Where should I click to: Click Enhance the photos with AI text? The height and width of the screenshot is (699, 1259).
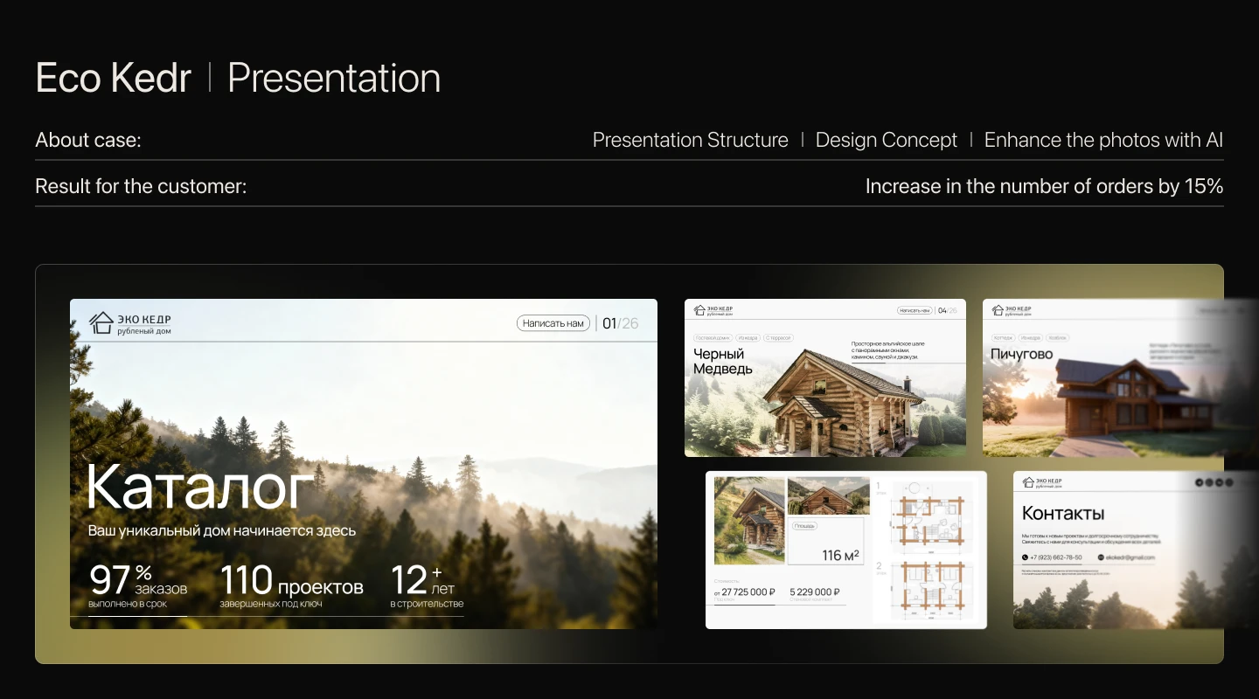tap(1103, 140)
